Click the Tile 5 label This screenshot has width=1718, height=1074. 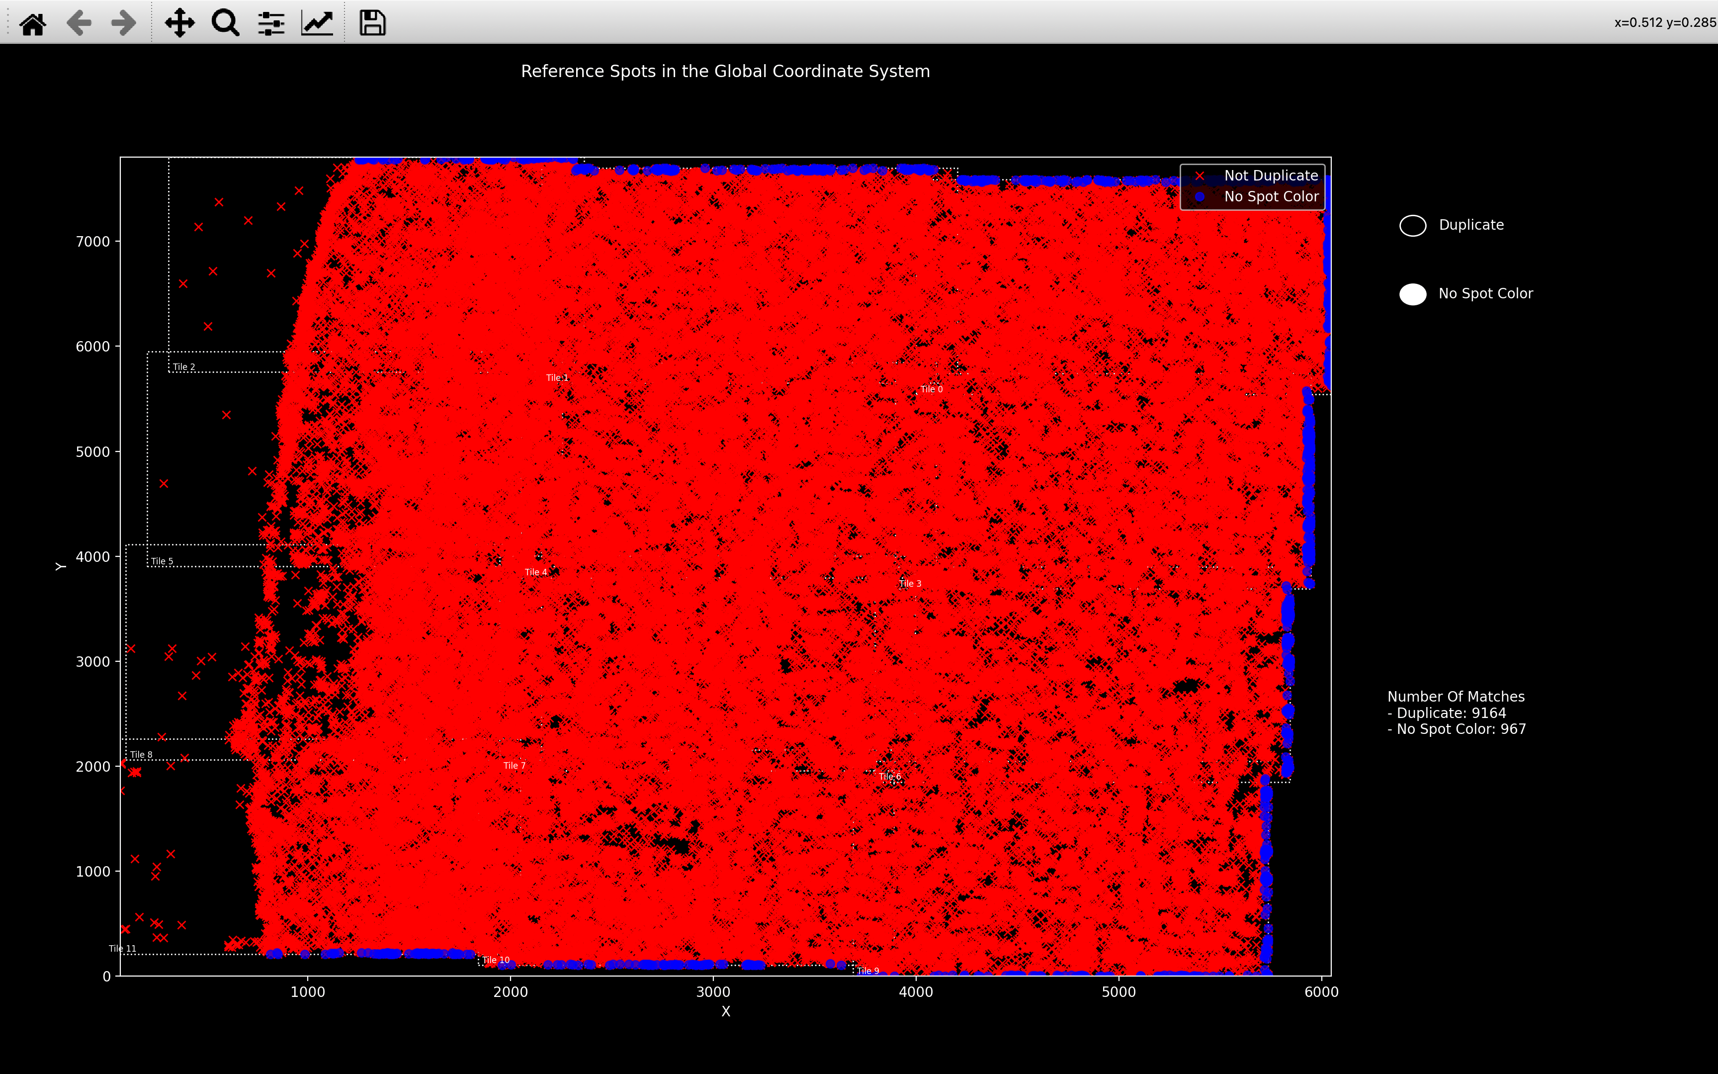pos(162,561)
